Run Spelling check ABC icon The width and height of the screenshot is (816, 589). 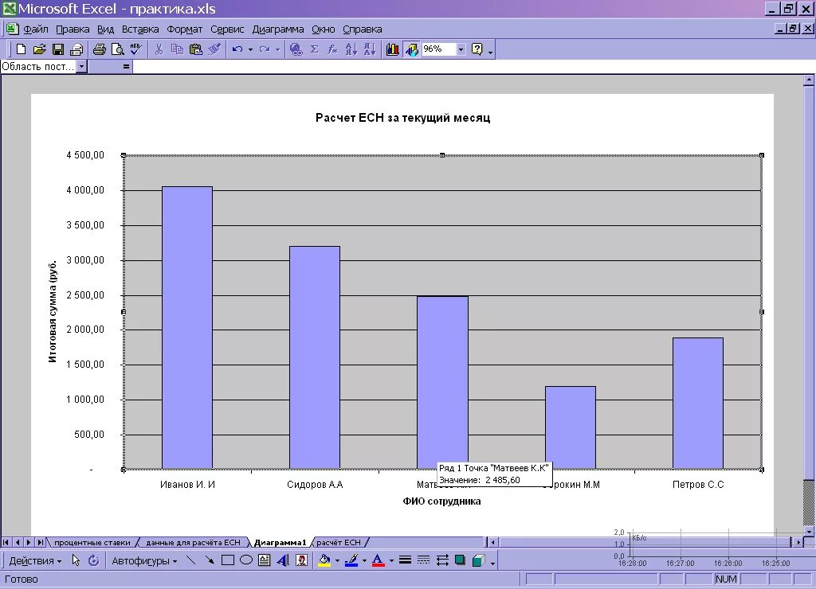click(135, 49)
